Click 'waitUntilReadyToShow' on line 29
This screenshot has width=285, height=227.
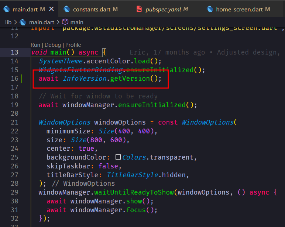(134, 192)
